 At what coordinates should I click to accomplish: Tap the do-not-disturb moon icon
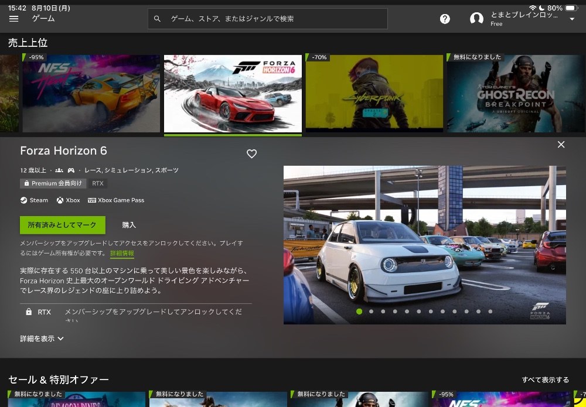[541, 8]
